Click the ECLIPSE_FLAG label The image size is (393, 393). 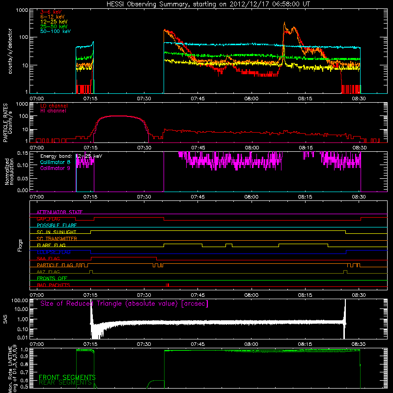tap(54, 252)
